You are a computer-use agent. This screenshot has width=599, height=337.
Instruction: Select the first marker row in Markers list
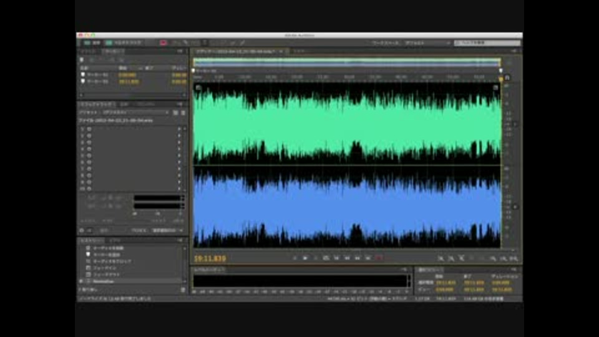[133, 75]
